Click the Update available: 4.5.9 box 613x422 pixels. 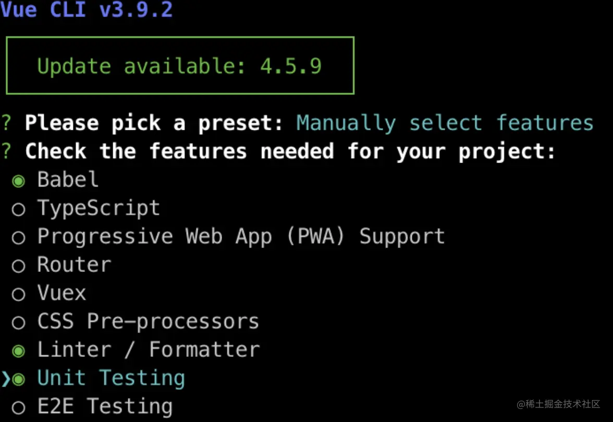click(x=180, y=66)
